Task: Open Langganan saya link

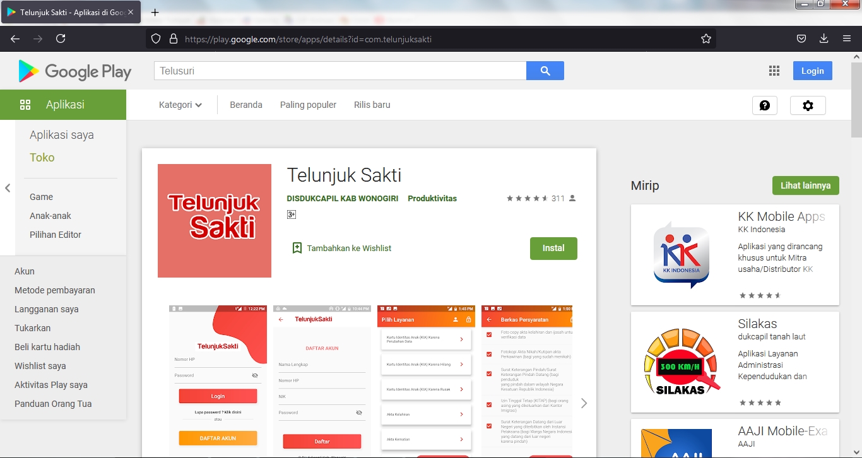Action: point(47,309)
